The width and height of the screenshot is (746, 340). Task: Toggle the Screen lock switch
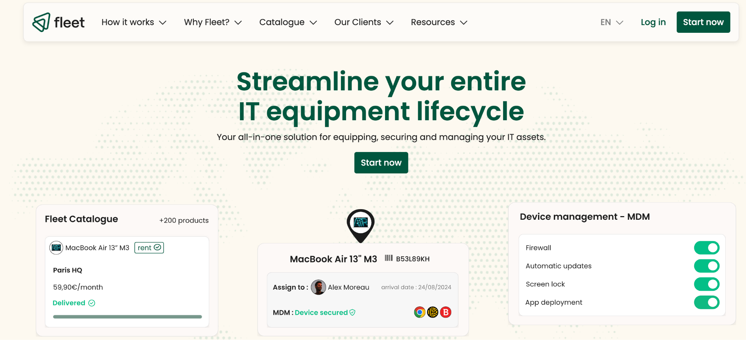(x=707, y=284)
